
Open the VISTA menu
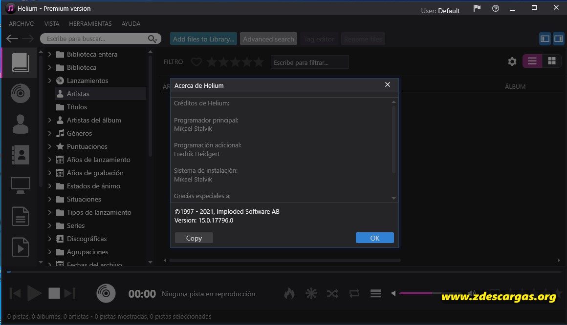52,23
